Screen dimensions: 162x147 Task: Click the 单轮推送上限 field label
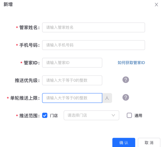click(x=25, y=98)
